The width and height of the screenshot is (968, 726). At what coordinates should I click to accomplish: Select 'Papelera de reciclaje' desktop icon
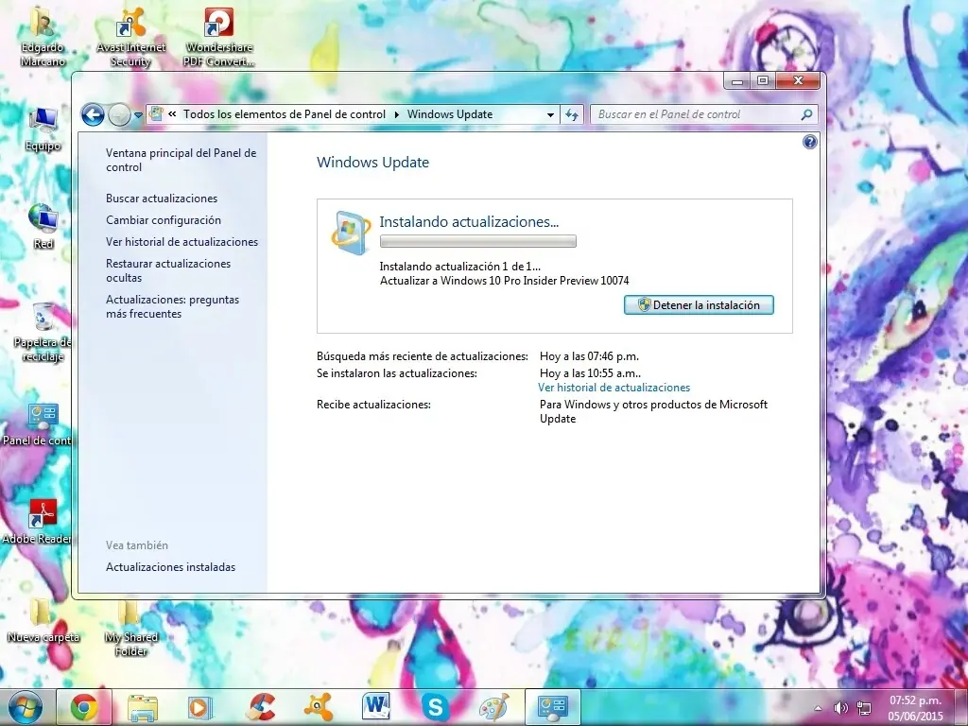click(x=42, y=332)
